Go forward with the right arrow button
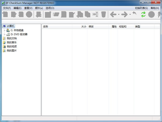This screenshot has width=162, height=122. pos(125,14)
